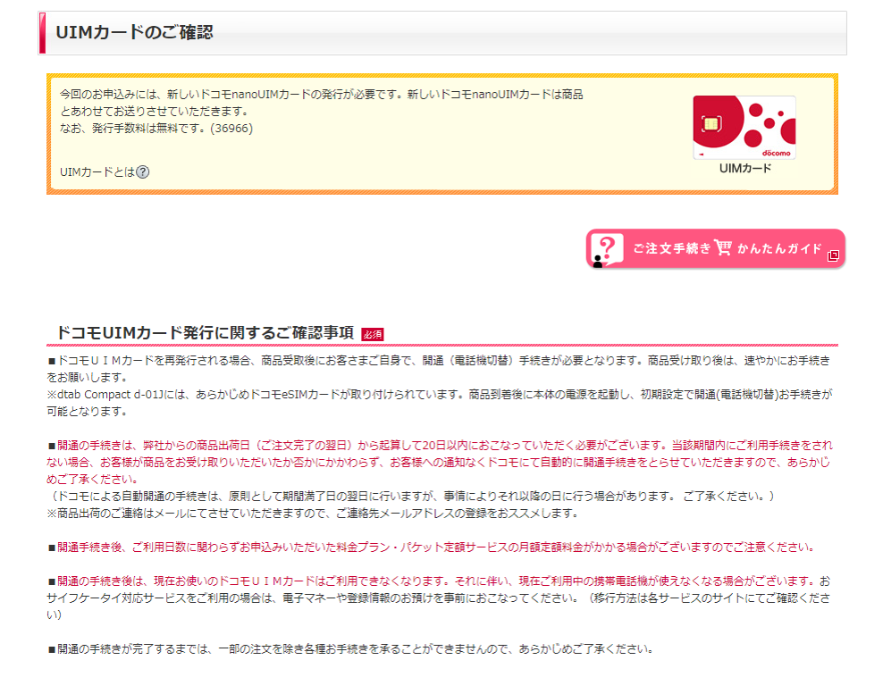Click the paragraph starting ■ドコモＵＩＭカードを再発行される場合
This screenshot has width=883, height=677.
click(439, 369)
